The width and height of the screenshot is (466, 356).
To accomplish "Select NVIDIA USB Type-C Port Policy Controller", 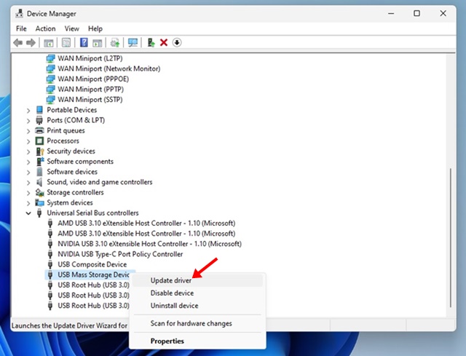I will 120,254.
